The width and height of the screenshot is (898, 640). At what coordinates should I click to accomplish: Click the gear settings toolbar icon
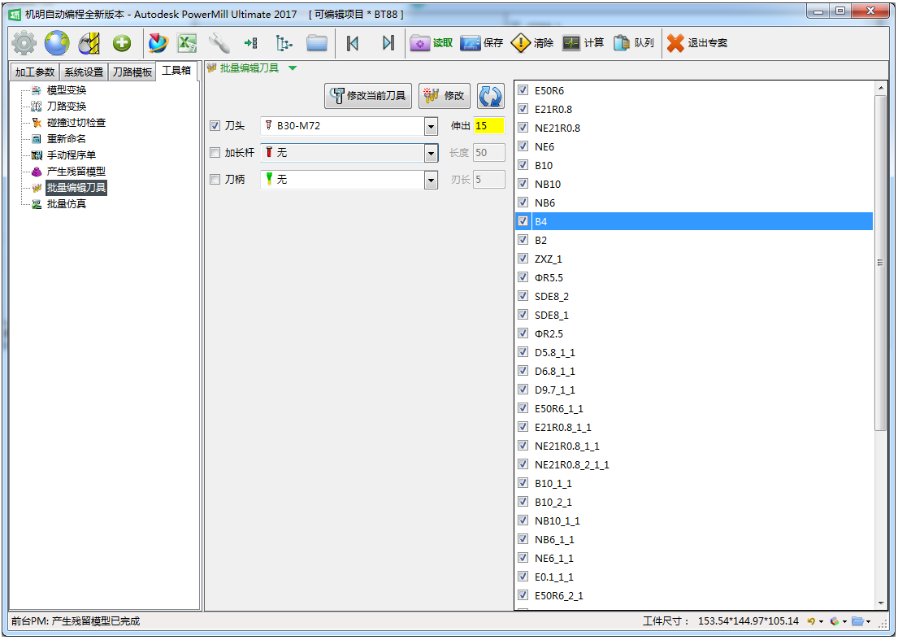tap(24, 43)
